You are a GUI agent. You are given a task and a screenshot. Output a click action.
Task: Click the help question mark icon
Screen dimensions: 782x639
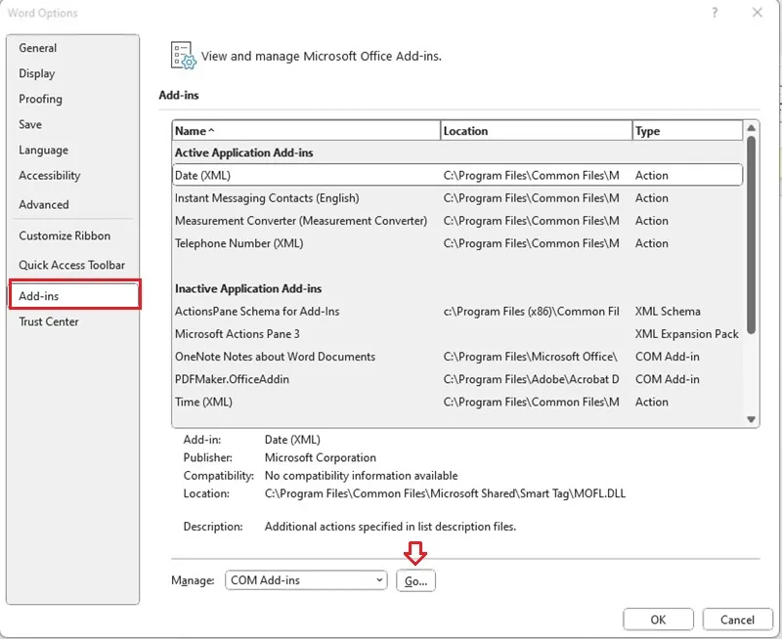(x=715, y=13)
